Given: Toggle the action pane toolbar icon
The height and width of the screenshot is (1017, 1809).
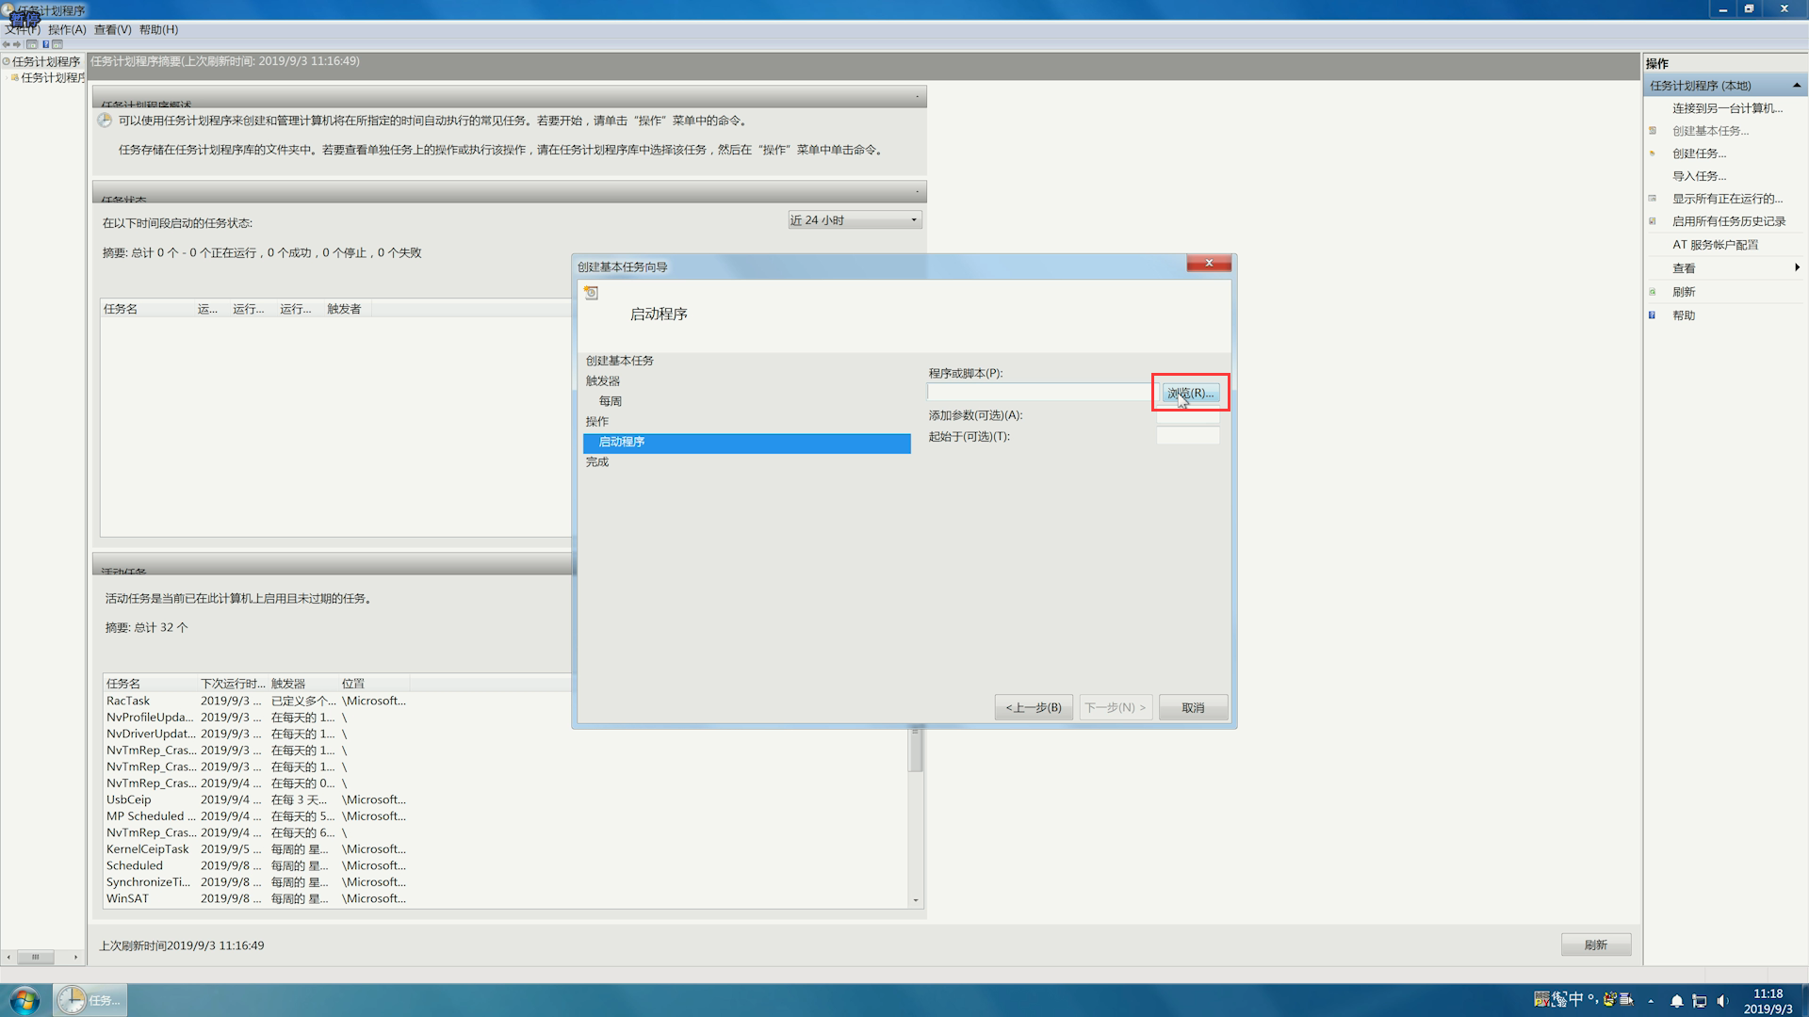Looking at the screenshot, I should [57, 44].
